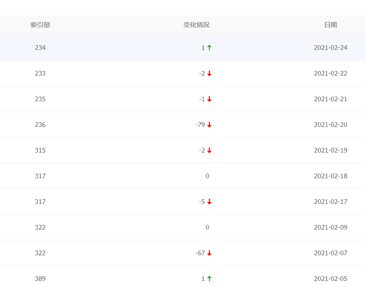Click green up arrow for 2021-02-05

point(209,279)
